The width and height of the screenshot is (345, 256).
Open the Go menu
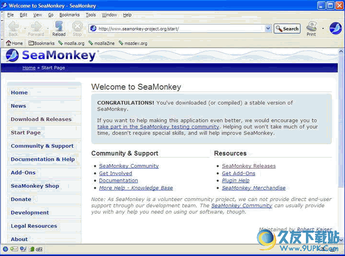51,15
